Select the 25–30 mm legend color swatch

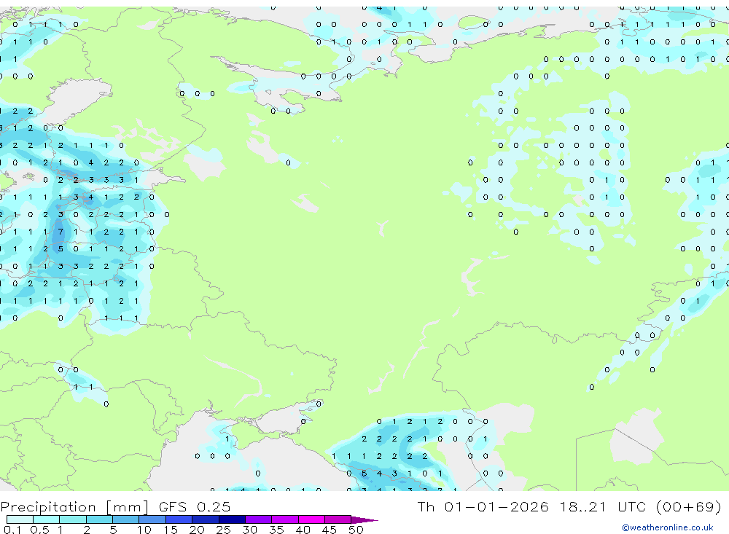232,519
